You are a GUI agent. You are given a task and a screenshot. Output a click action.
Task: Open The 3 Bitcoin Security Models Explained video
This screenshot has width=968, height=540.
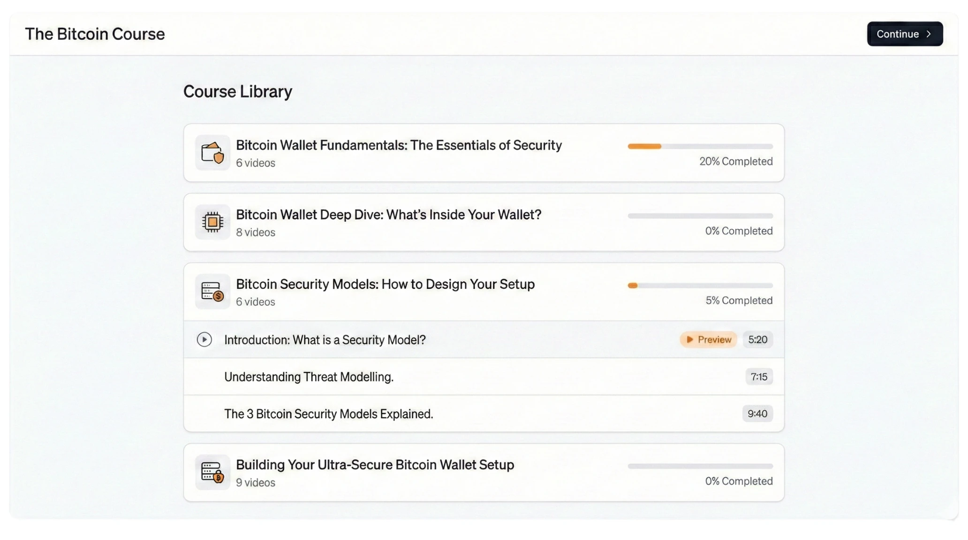(329, 413)
